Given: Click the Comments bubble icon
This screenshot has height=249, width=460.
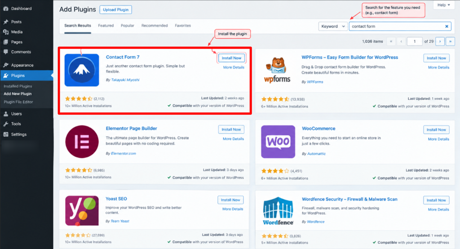Looking at the screenshot, I should click(6, 52).
